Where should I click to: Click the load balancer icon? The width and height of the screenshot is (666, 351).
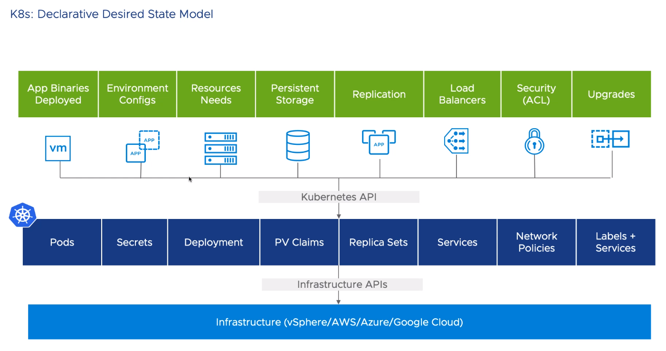[x=457, y=141]
